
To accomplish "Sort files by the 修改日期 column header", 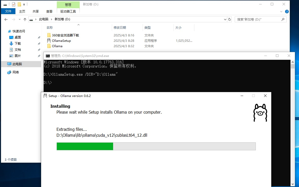I will pos(120,27).
